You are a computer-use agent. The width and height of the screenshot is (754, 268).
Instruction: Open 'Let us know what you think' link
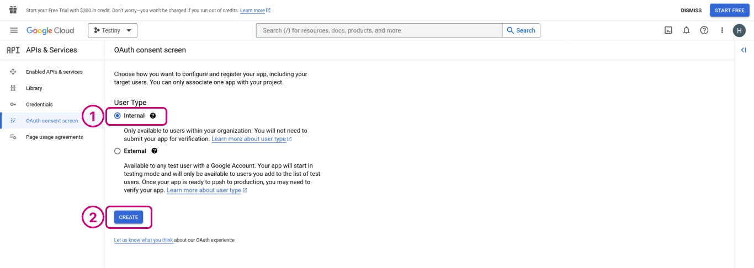[x=144, y=240]
